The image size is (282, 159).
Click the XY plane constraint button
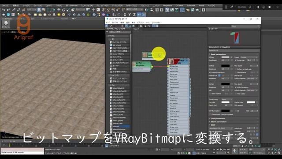(x=139, y=15)
